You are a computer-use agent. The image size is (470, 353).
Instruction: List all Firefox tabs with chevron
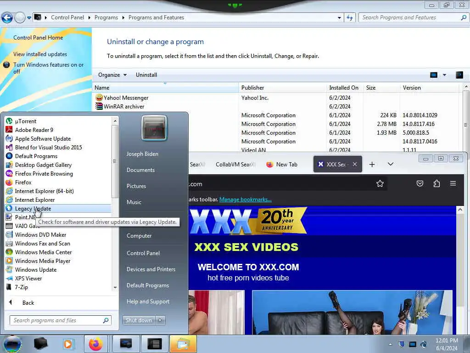tap(390, 164)
